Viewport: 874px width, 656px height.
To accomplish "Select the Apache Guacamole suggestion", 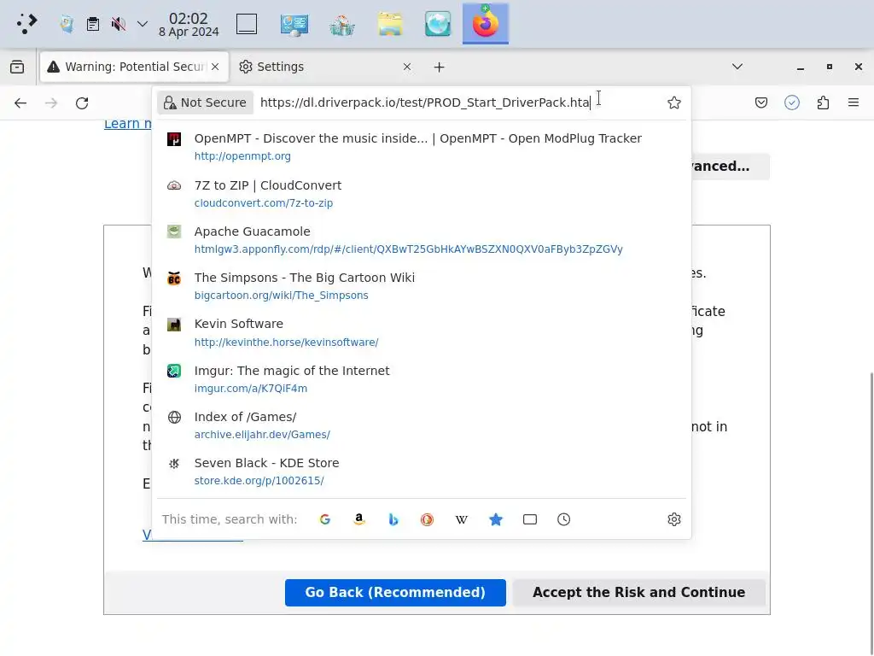I will coord(422,240).
